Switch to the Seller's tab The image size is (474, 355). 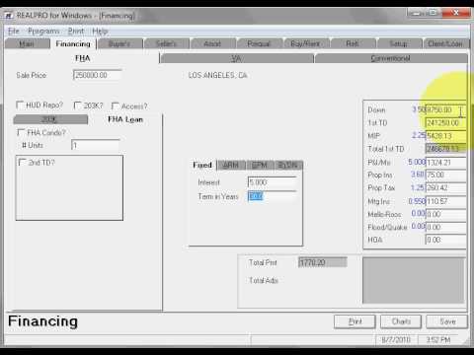click(167, 43)
